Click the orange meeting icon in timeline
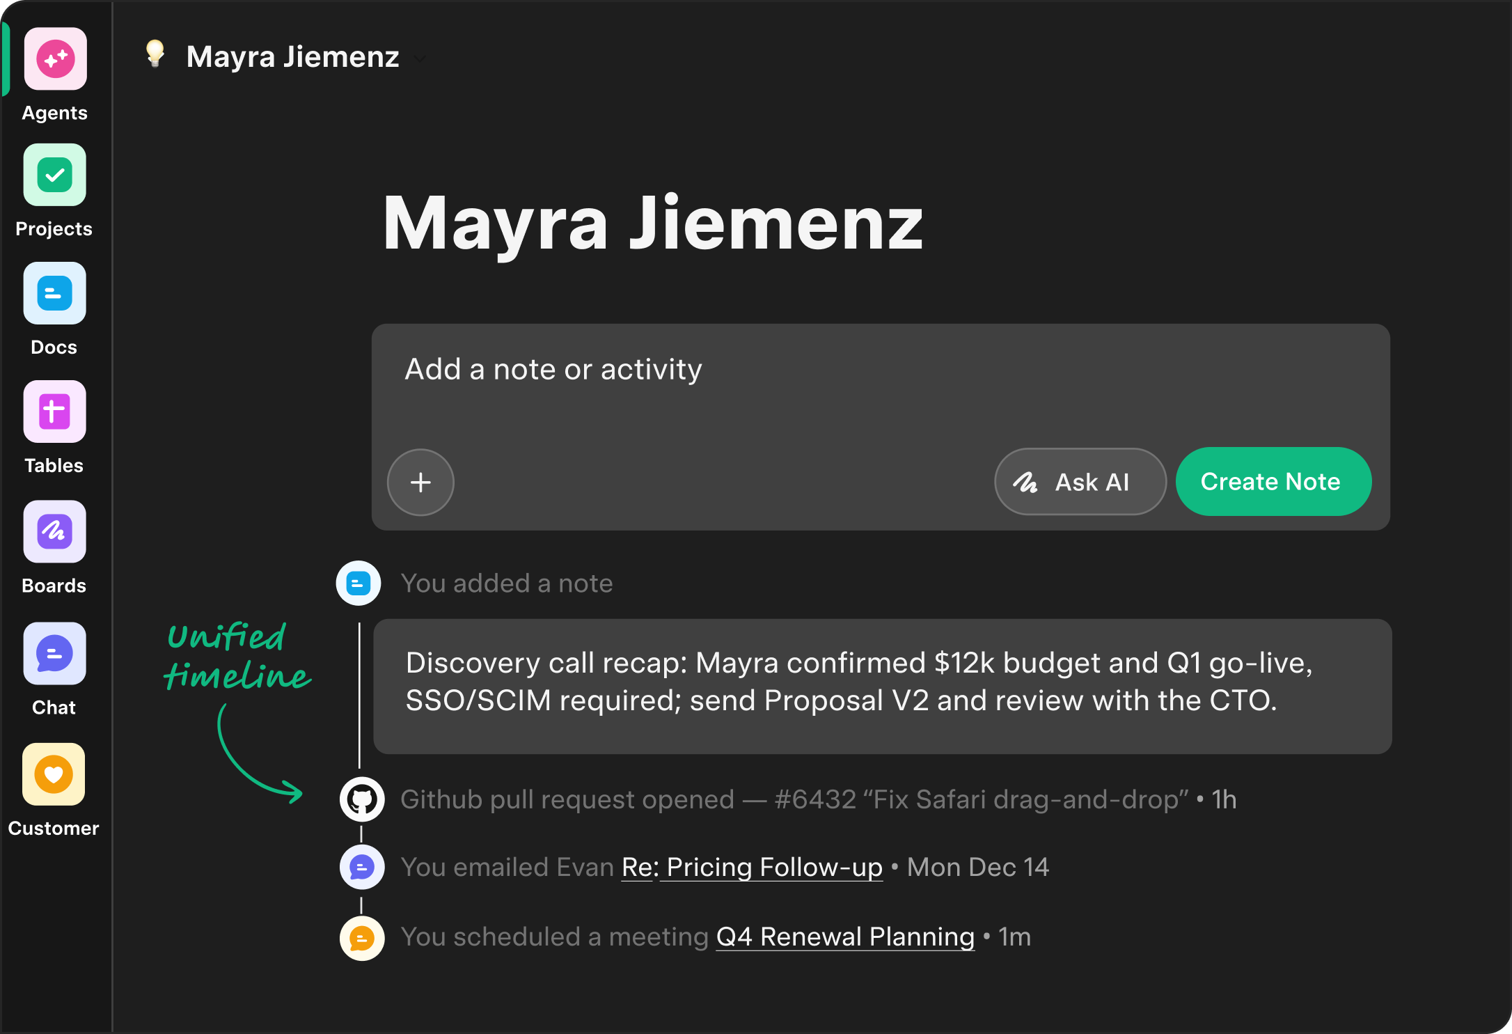 tap(362, 939)
